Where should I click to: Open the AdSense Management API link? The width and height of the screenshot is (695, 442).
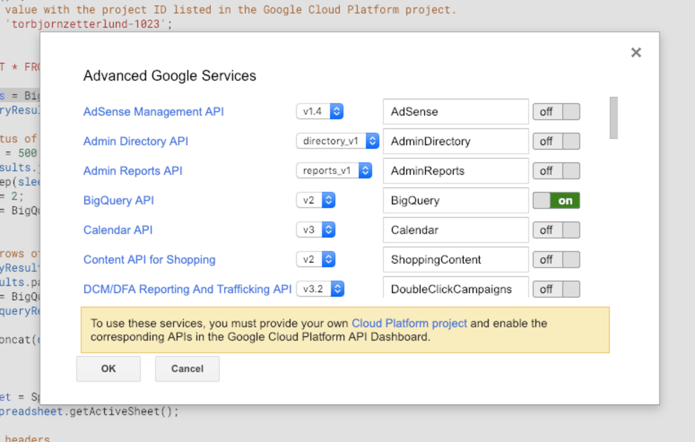[x=154, y=112]
